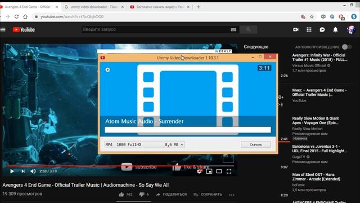
Task: Open Микс – Avengers 4 End Game playlist
Action: [x=319, y=92]
